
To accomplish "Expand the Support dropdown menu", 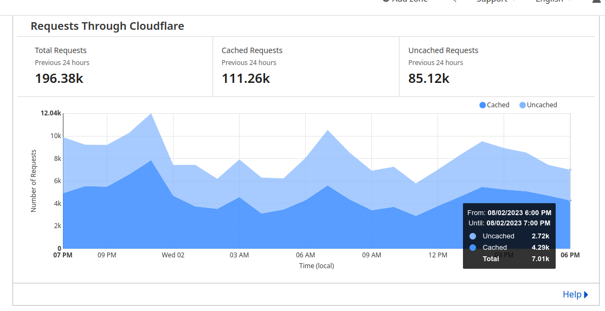I will click(496, 2).
